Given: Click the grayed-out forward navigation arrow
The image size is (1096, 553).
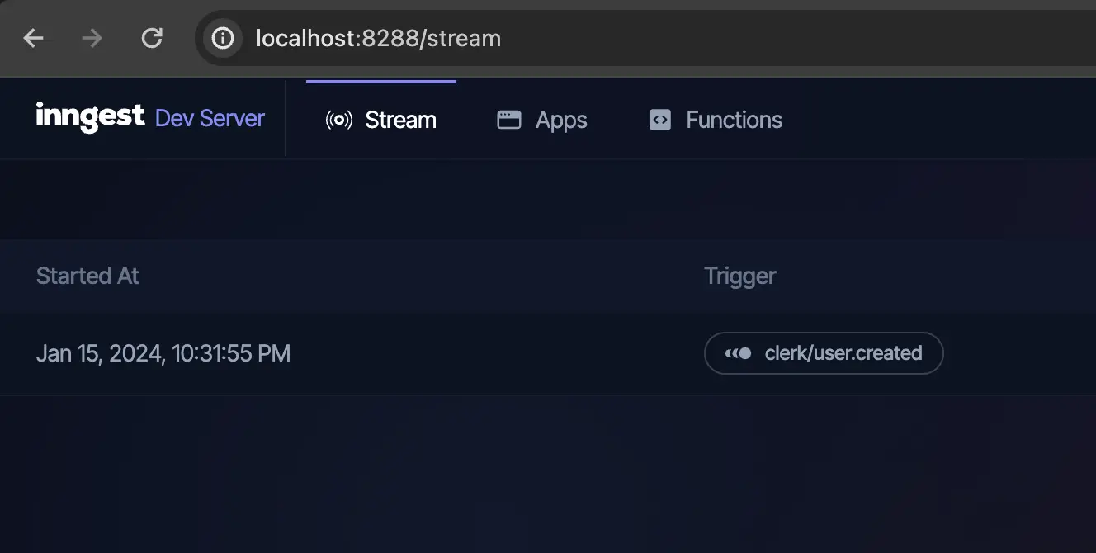Looking at the screenshot, I should [x=92, y=37].
